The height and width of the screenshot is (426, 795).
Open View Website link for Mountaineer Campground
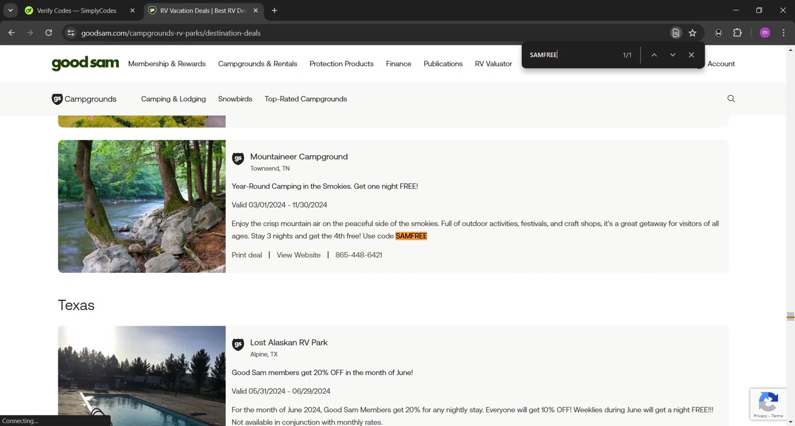(298, 255)
